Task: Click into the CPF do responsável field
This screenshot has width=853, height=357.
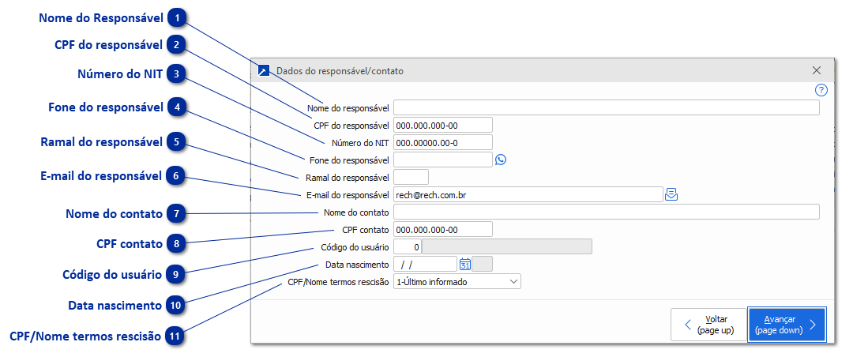Action: point(442,125)
